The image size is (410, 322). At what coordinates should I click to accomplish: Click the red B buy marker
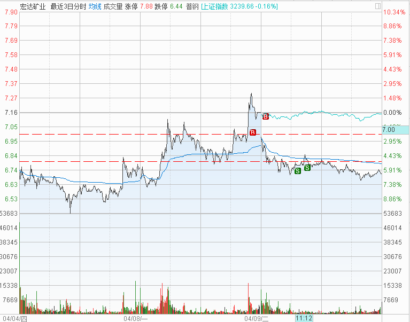pyautogui.click(x=265, y=116)
